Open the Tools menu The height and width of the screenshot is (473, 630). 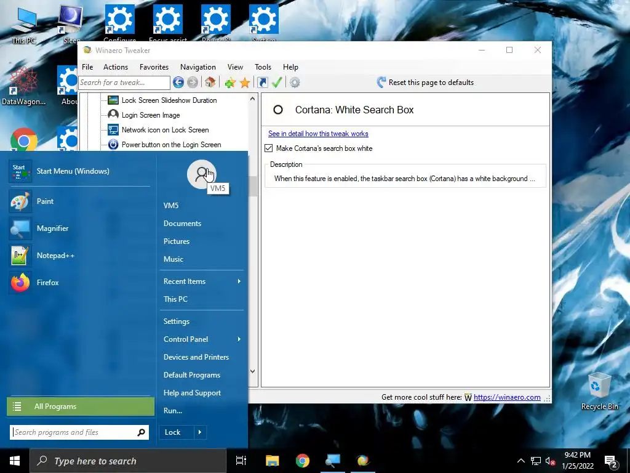[263, 67]
